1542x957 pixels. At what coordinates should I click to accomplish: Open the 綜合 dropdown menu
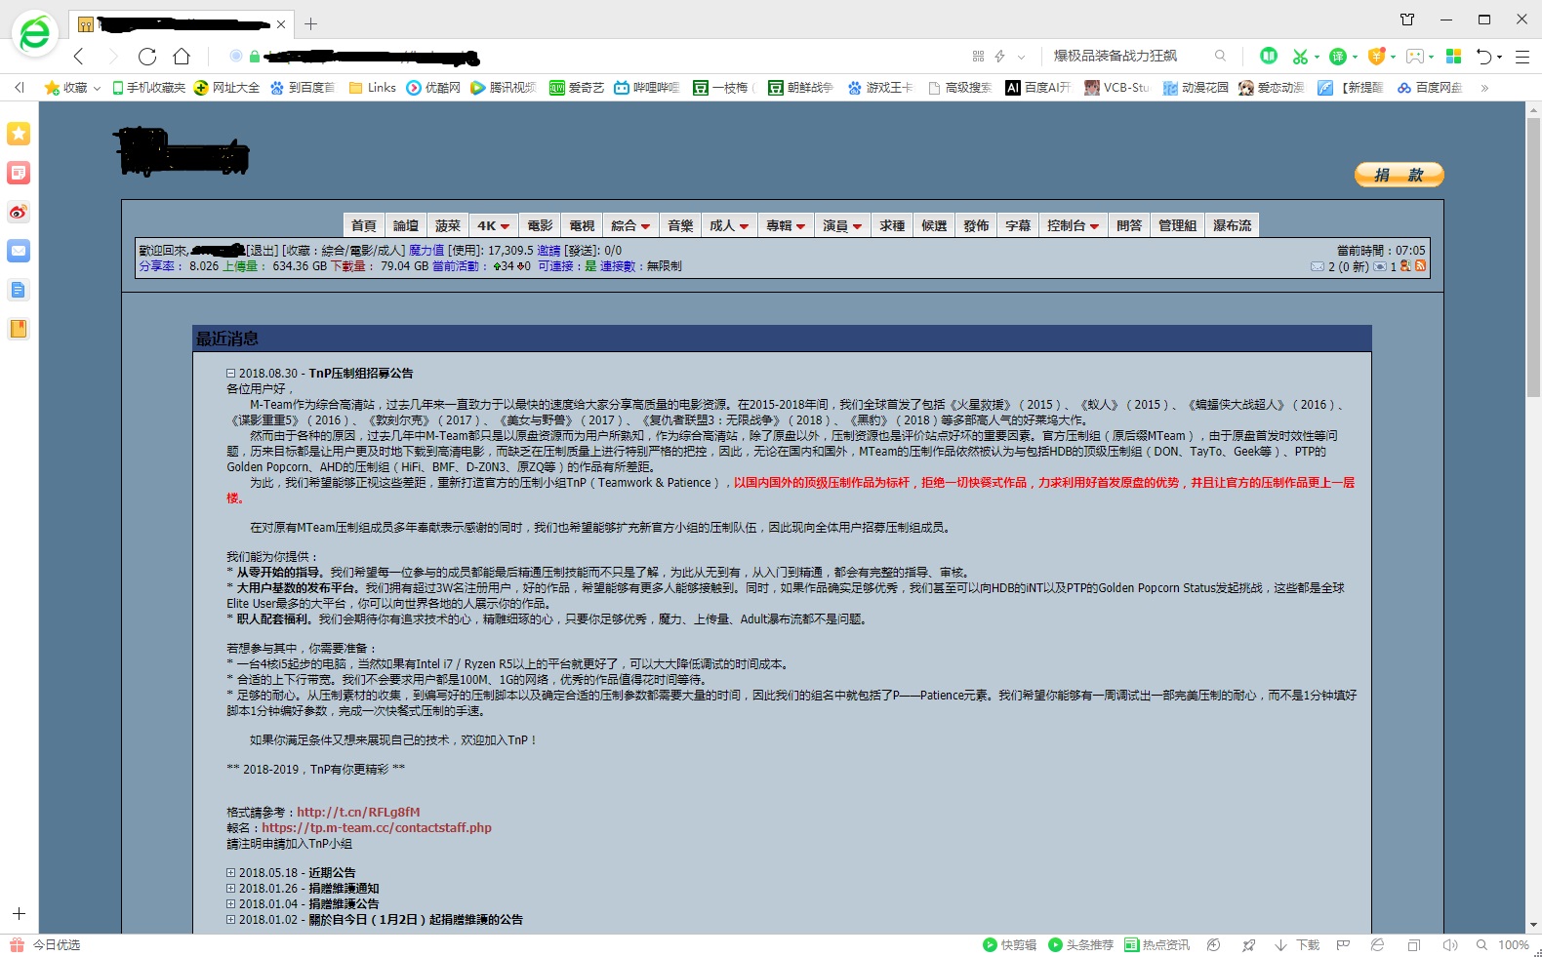pos(630,225)
